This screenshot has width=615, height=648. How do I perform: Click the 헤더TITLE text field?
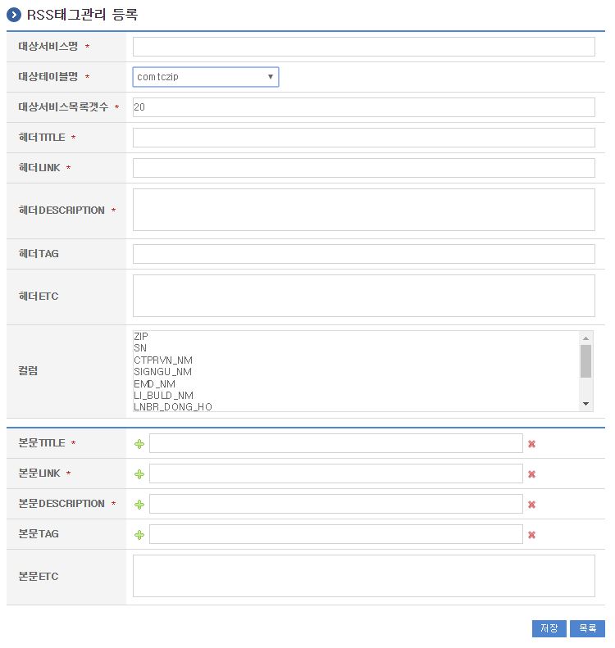click(x=363, y=138)
